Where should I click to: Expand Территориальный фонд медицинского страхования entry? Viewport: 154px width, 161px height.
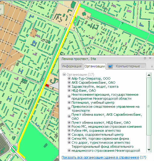click(x=69, y=151)
